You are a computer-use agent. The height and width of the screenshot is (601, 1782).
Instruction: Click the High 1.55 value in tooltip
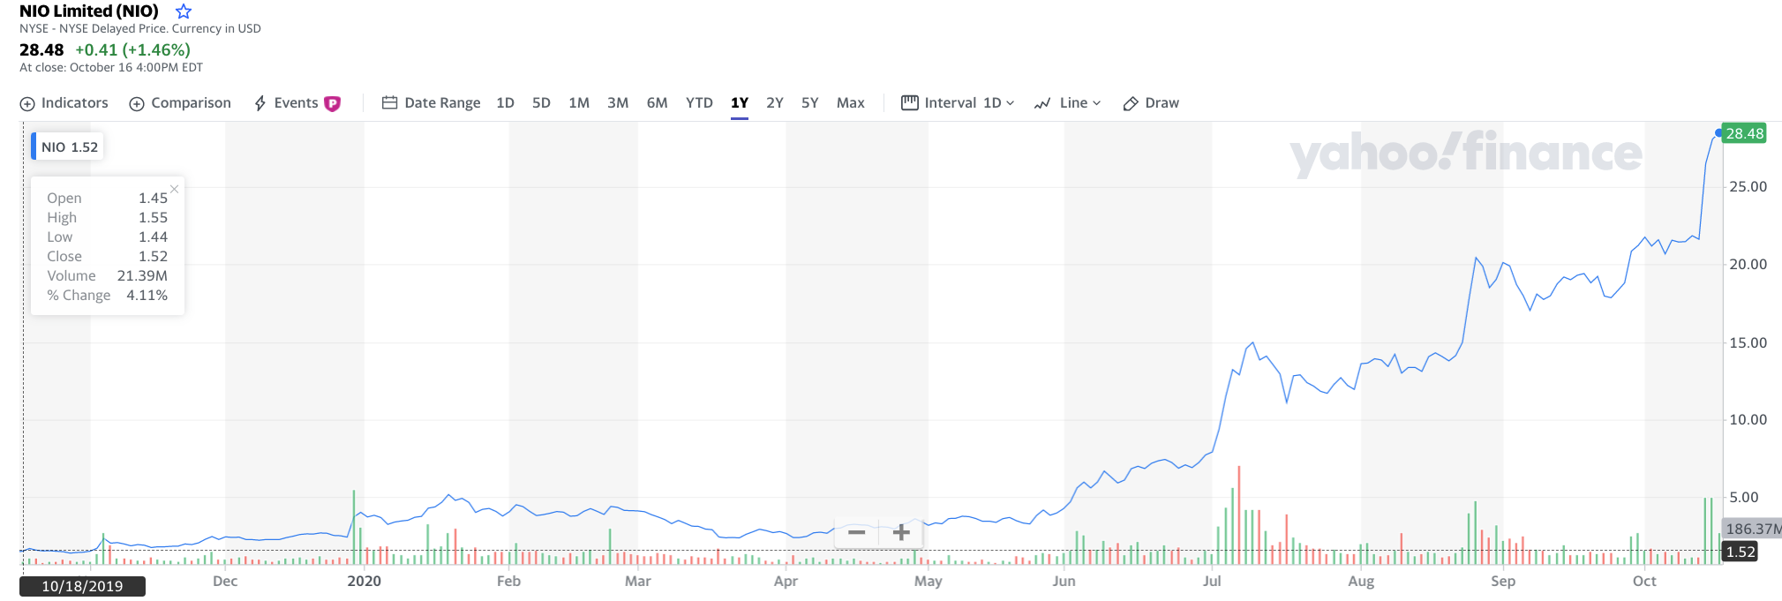(153, 217)
